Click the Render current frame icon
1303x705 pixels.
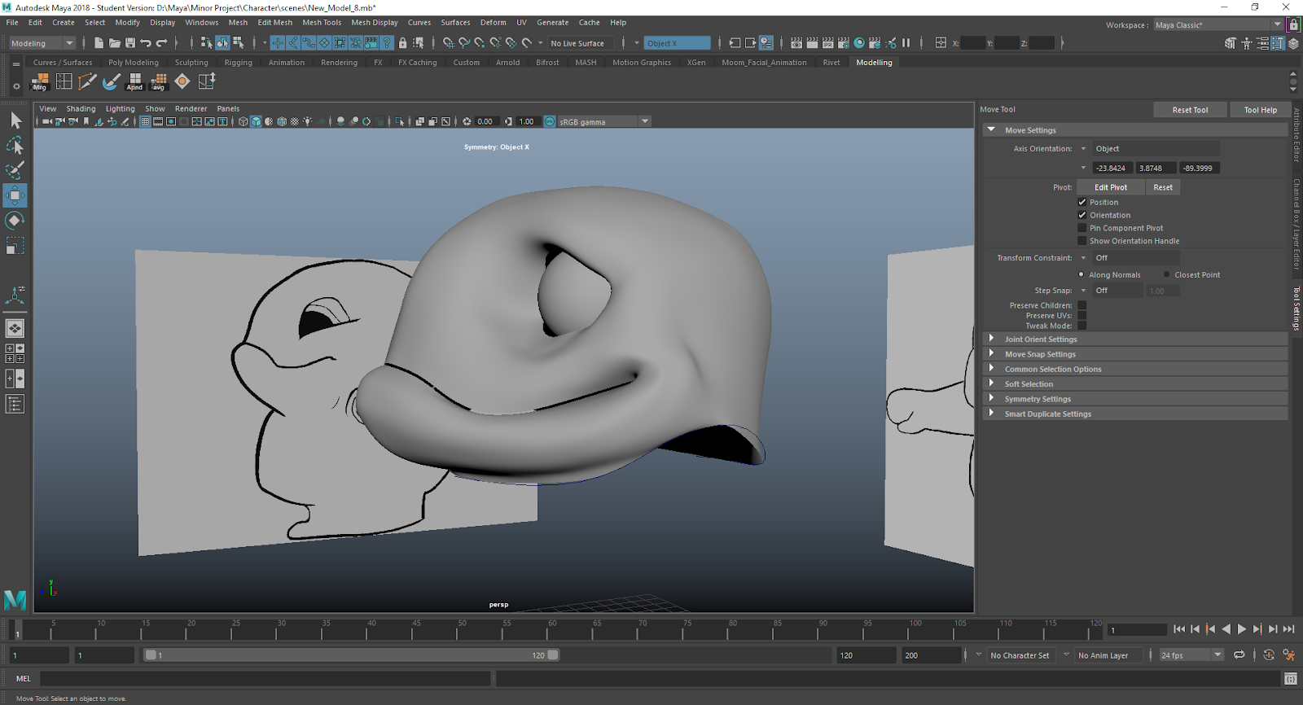coord(812,43)
